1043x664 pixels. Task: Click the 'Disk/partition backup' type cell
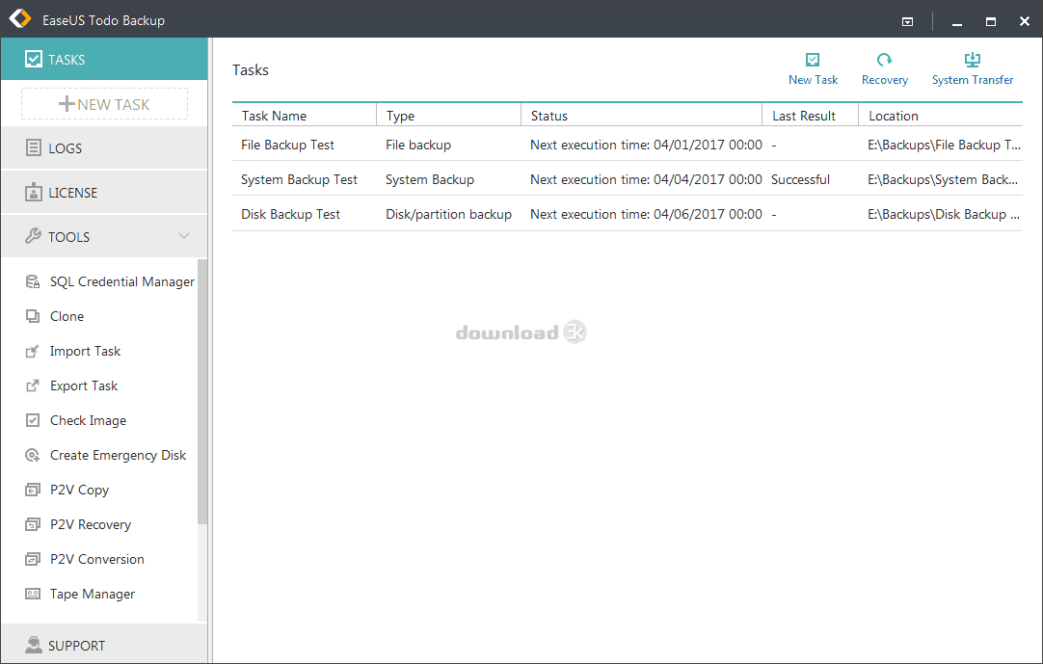pyautogui.click(x=448, y=214)
